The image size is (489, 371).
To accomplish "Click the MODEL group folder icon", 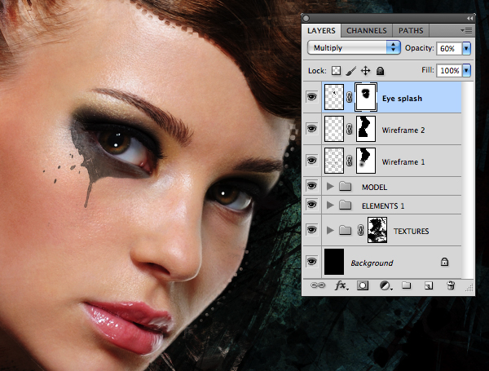I will [345, 186].
